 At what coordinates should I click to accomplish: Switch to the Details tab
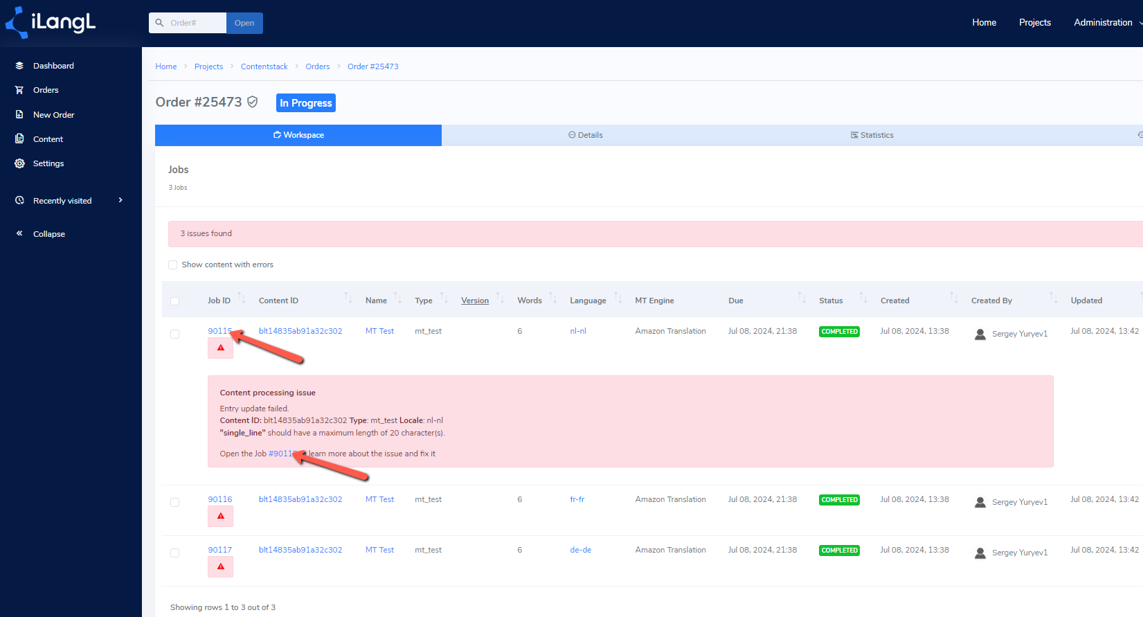(x=586, y=135)
